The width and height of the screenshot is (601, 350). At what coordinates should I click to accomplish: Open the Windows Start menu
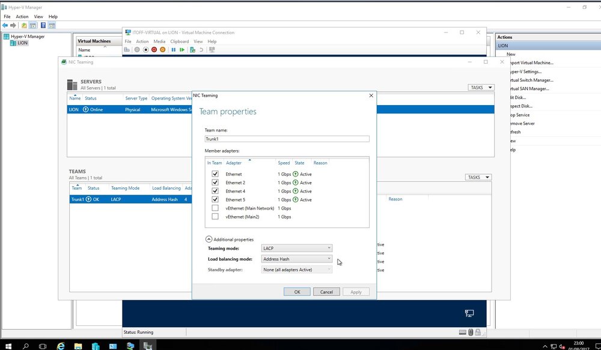point(8,346)
